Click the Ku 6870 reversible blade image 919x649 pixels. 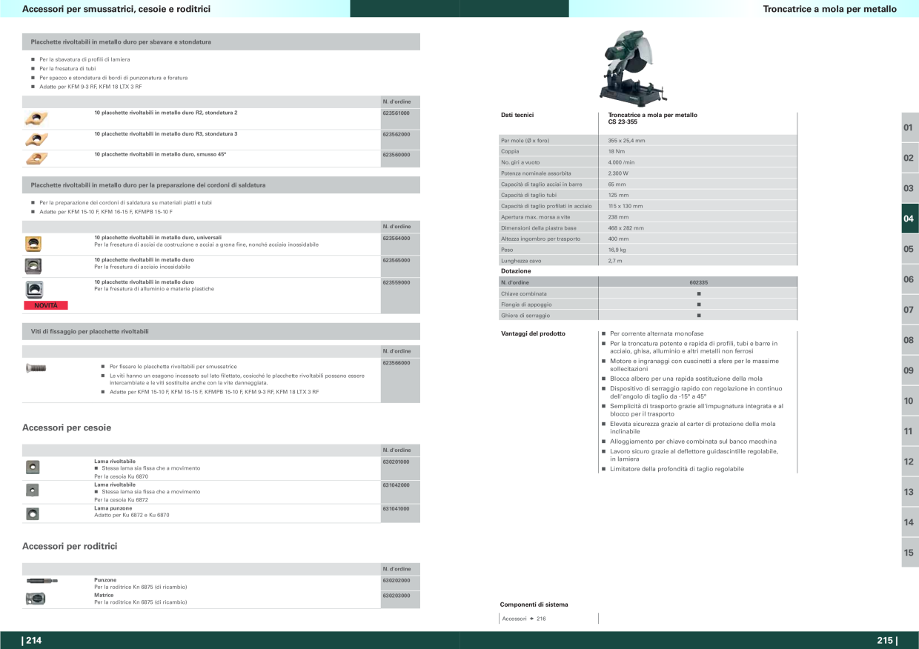pyautogui.click(x=32, y=467)
